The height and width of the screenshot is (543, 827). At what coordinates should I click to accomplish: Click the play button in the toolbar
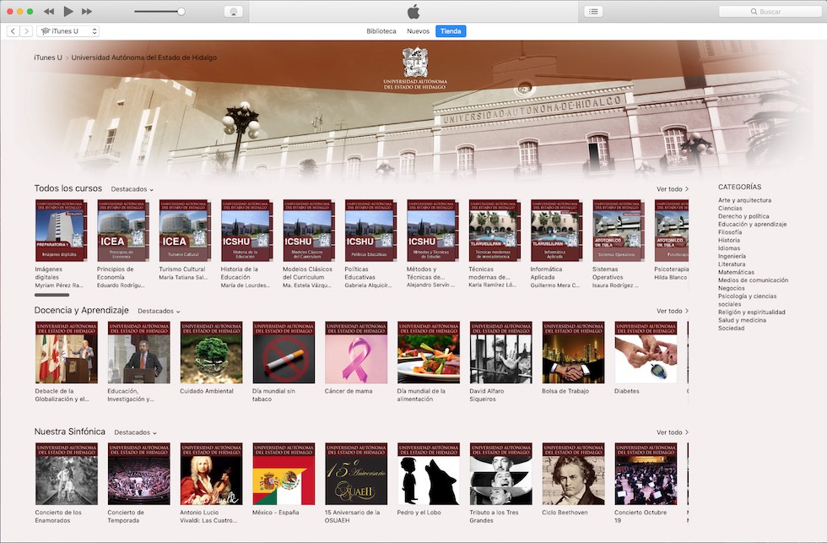pyautogui.click(x=68, y=11)
